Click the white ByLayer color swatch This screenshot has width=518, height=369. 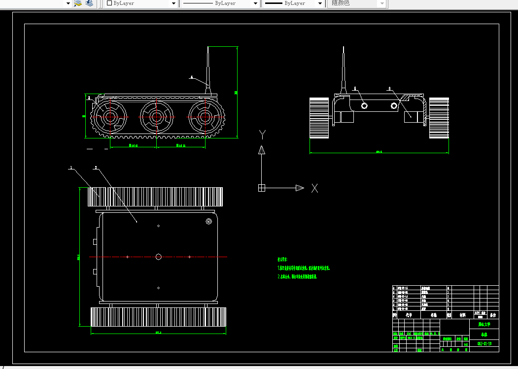[109, 3]
